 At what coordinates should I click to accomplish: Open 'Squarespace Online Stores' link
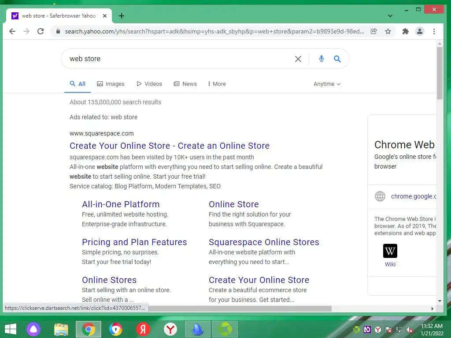click(264, 242)
